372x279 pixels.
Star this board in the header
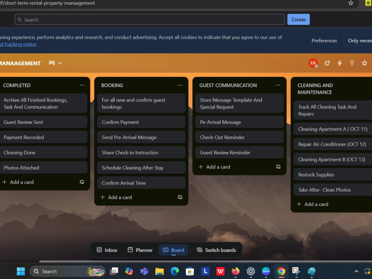click(365, 63)
